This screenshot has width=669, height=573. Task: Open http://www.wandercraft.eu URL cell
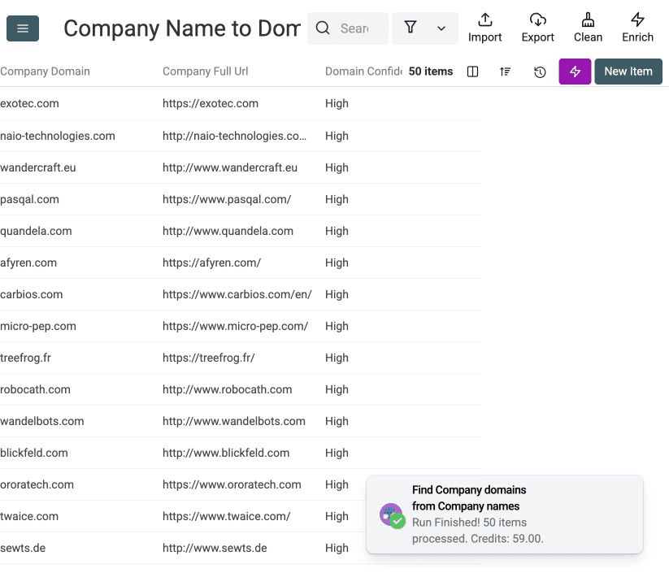pos(230,167)
